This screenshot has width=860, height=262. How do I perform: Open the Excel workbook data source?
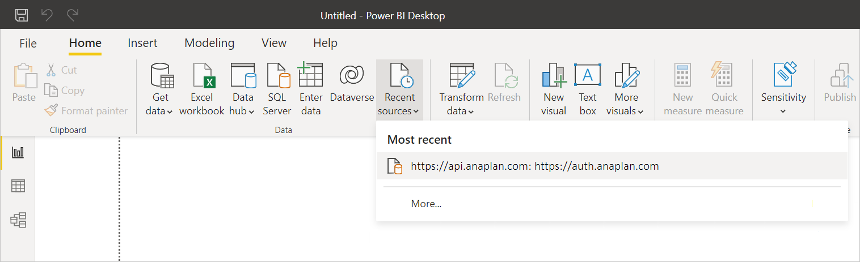[201, 89]
